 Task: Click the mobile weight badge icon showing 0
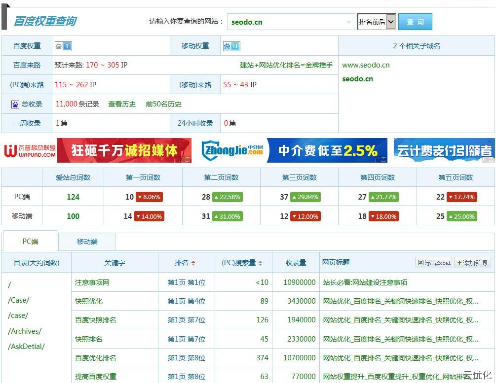pyautogui.click(x=231, y=46)
